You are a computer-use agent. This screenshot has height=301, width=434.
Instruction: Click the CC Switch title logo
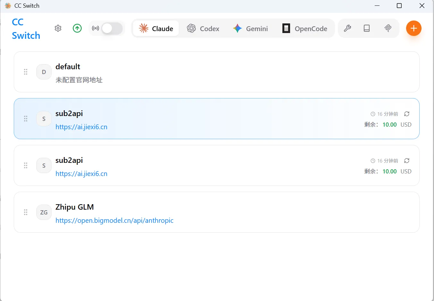[26, 29]
